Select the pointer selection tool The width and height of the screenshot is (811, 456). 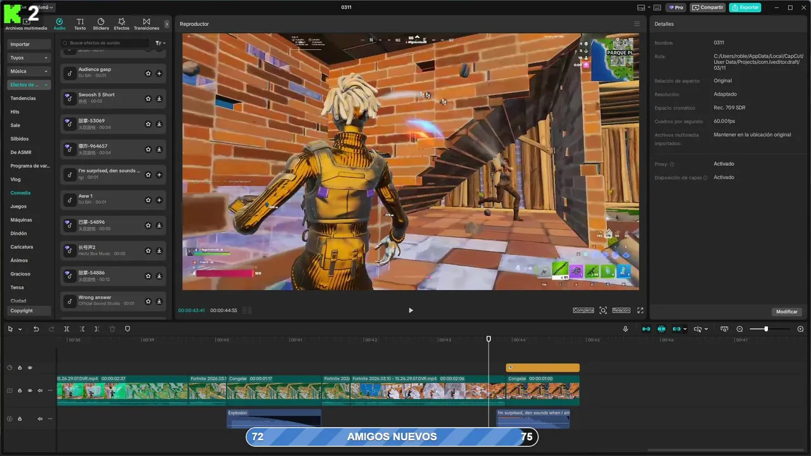coord(10,329)
